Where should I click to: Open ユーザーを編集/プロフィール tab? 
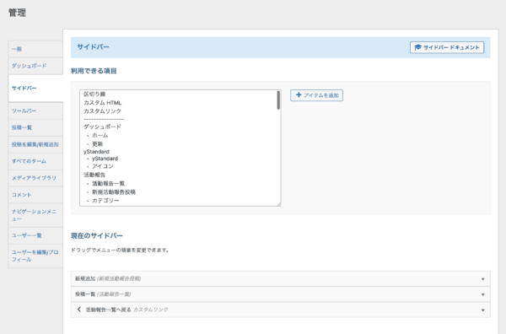click(35, 256)
